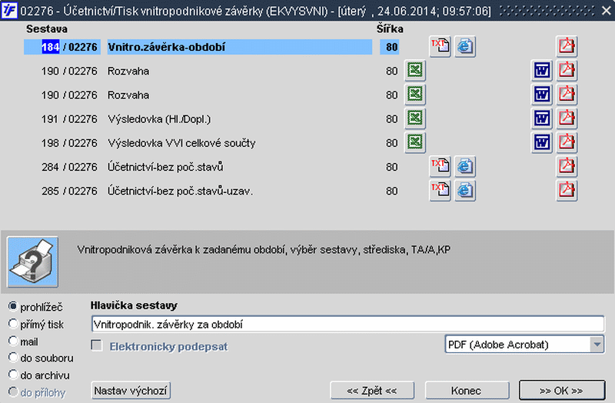
Task: Select the Výsledovka VVI celkové součty row
Action: [181, 143]
